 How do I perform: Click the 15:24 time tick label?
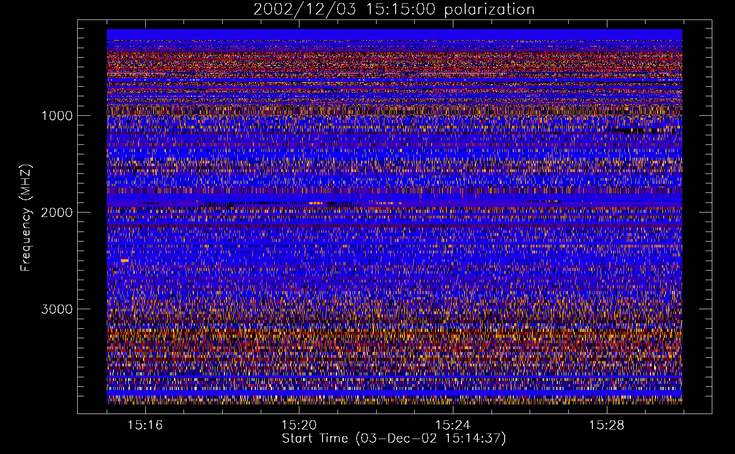tap(453, 425)
